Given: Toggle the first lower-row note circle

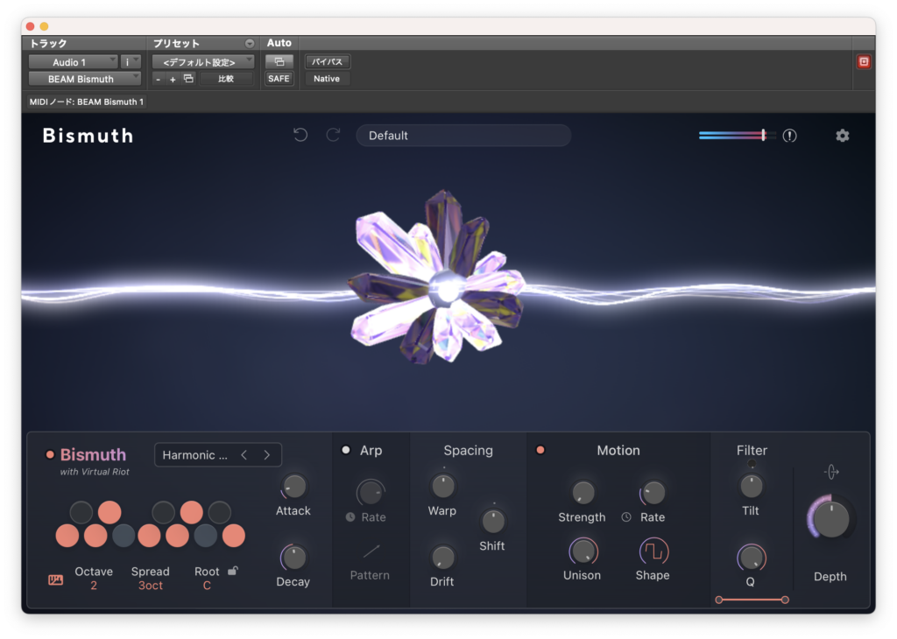Looking at the screenshot, I should click(67, 536).
